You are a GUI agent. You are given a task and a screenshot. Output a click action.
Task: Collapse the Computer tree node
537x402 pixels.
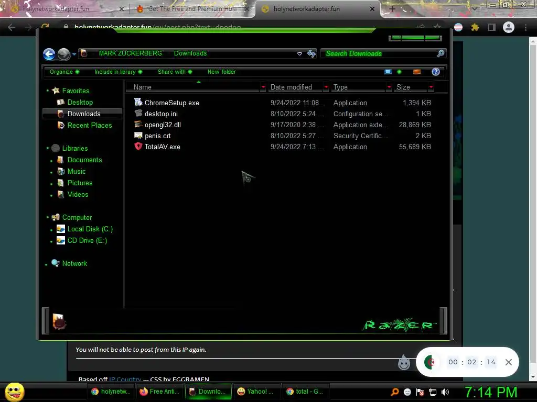pos(48,218)
